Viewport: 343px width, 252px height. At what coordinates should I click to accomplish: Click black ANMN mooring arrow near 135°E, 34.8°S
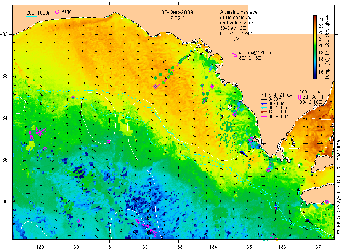tap(244, 154)
